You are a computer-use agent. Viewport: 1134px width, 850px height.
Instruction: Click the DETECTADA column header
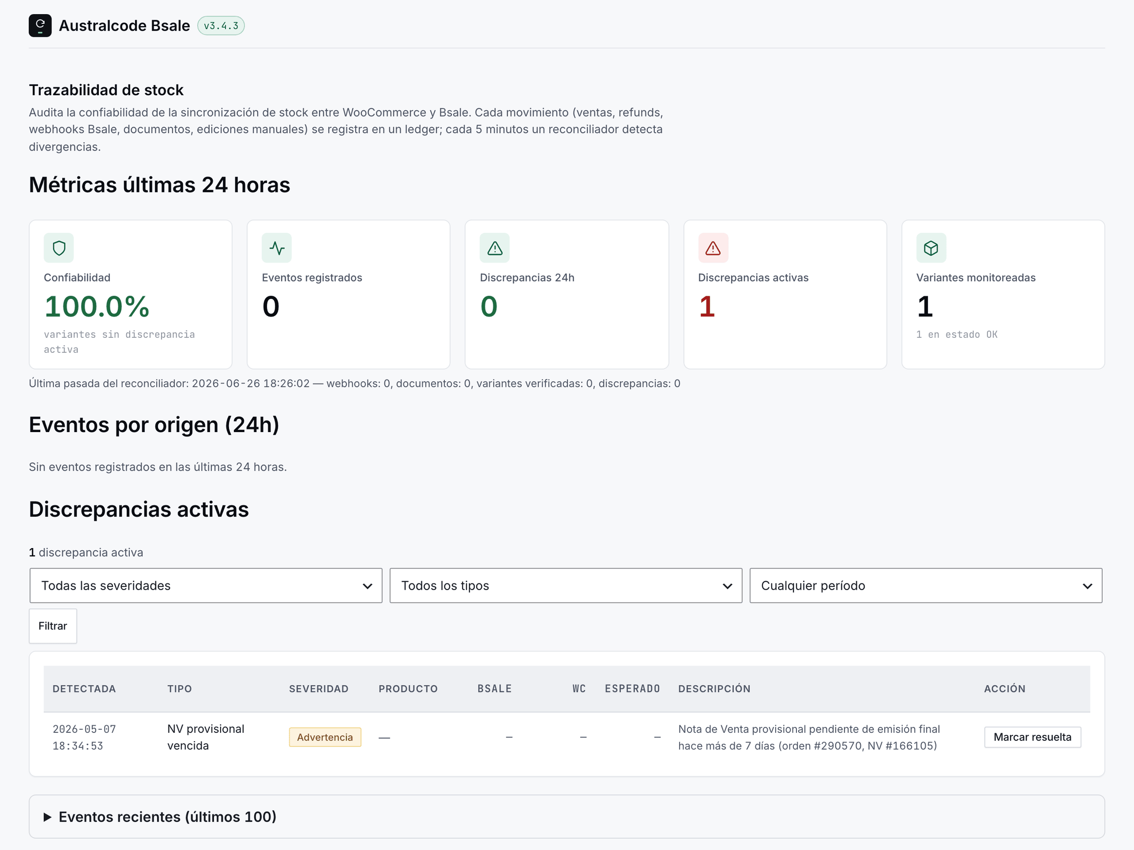click(84, 689)
